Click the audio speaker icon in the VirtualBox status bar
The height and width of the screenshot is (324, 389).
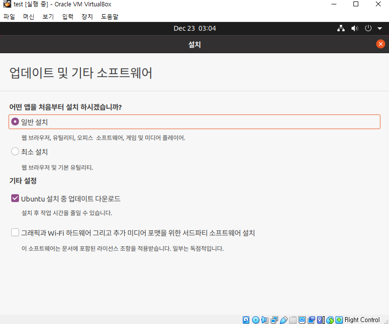tap(265, 320)
